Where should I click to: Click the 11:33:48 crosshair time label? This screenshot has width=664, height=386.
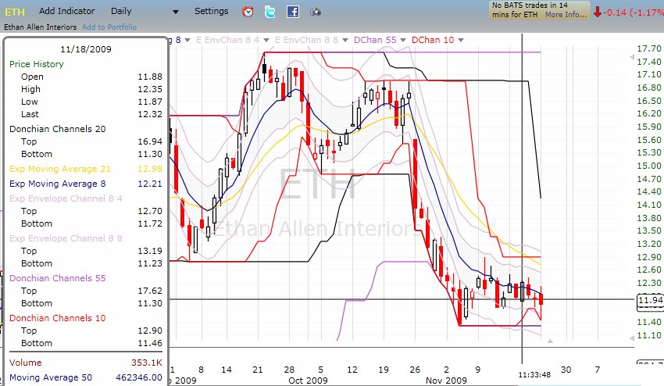tap(534, 374)
